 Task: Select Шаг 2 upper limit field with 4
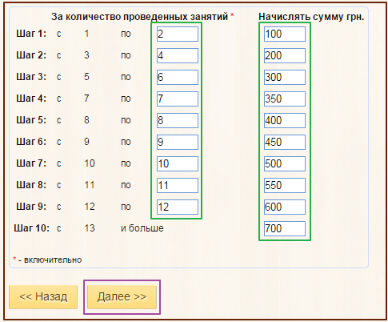click(178, 55)
